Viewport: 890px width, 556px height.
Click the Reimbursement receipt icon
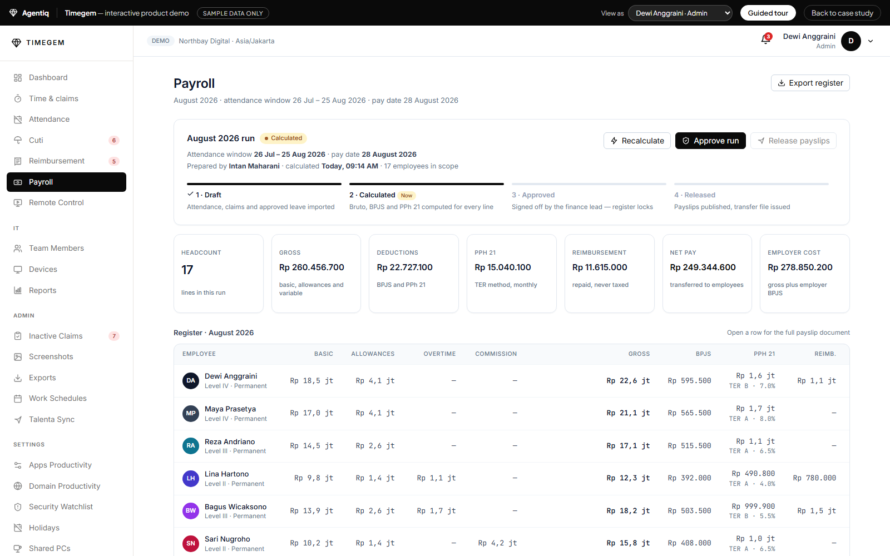click(18, 161)
